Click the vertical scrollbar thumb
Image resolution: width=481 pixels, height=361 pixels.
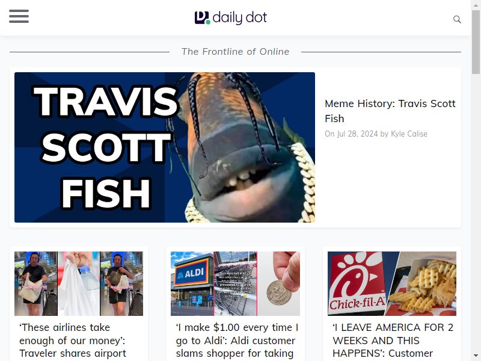476,42
